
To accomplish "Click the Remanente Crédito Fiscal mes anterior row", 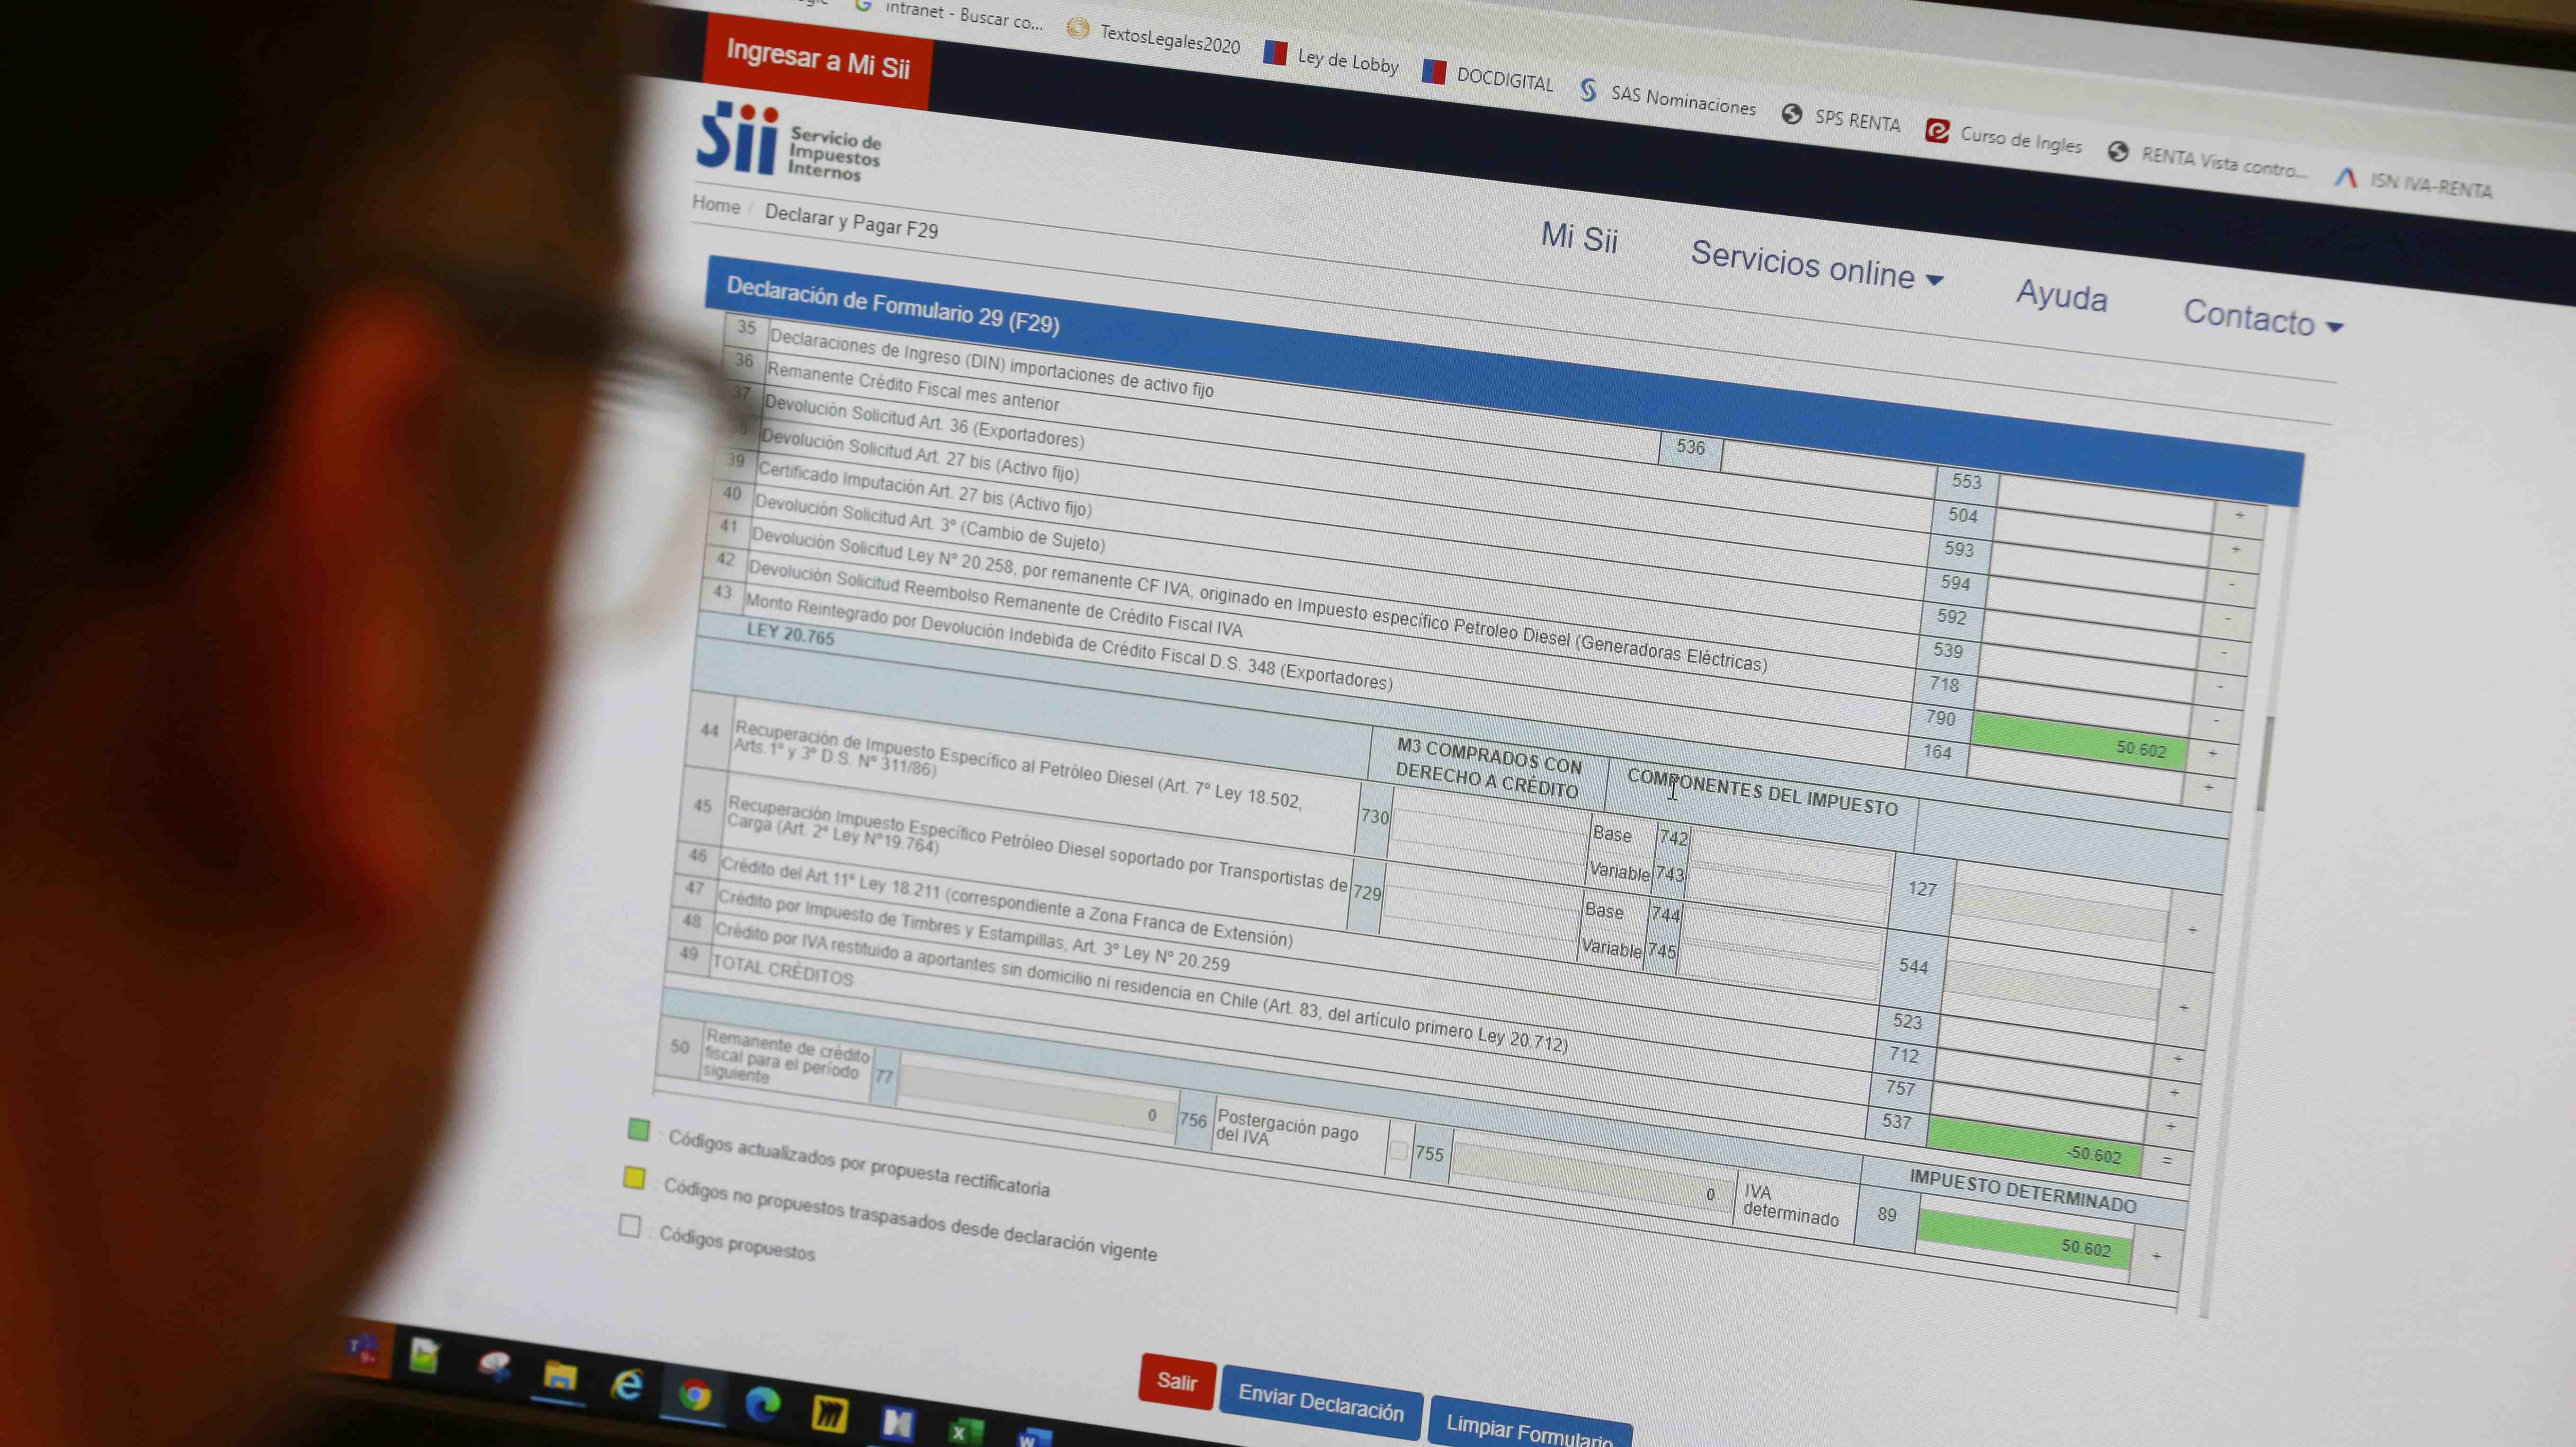I will click(912, 386).
